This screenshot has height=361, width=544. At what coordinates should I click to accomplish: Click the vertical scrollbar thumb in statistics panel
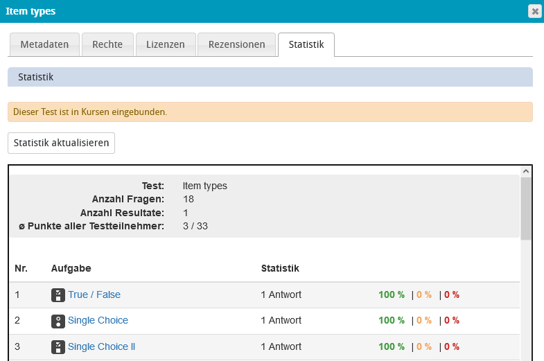[x=526, y=208]
